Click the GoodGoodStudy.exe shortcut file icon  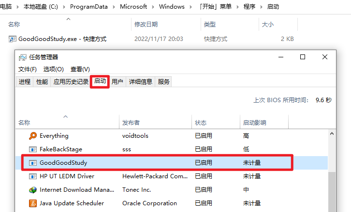point(12,39)
